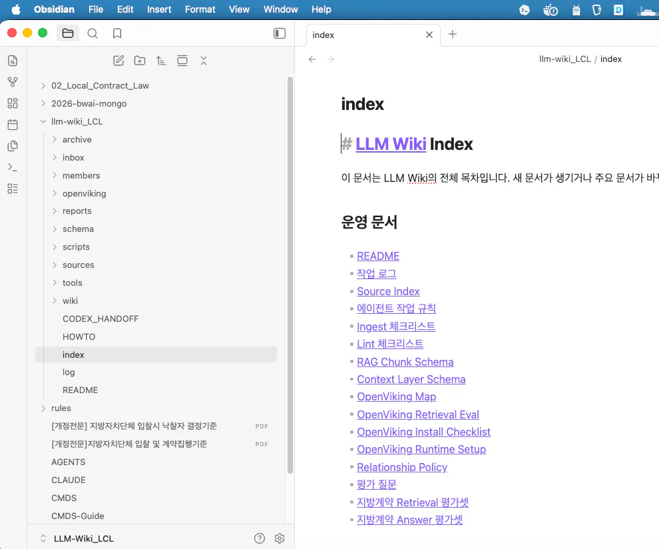Open the README link in note

click(x=378, y=257)
